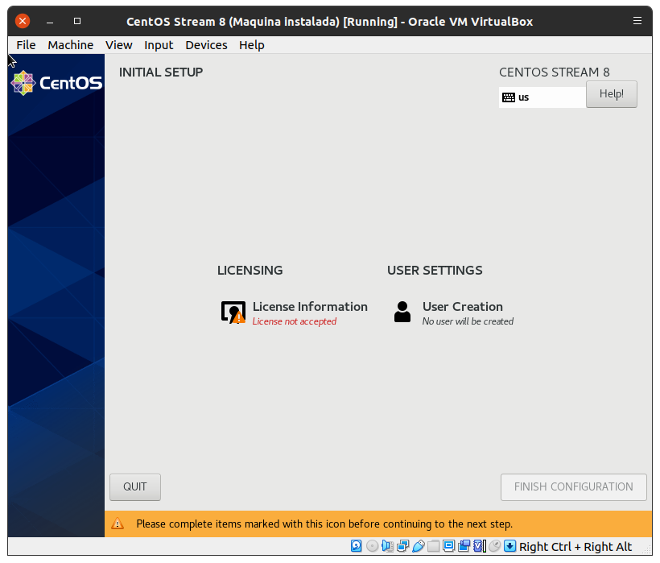Click the USB devices status icon
The width and height of the screenshot is (660, 563).
(418, 546)
